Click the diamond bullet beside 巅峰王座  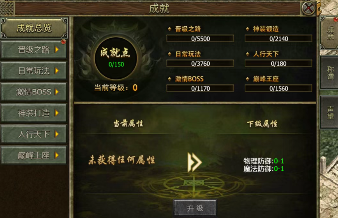point(248,79)
